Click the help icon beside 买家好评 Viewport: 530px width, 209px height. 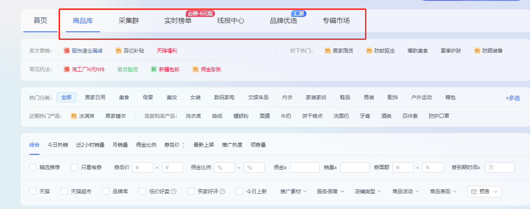[222, 192]
